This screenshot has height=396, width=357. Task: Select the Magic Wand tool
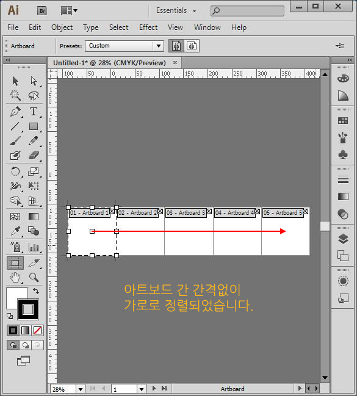point(15,95)
